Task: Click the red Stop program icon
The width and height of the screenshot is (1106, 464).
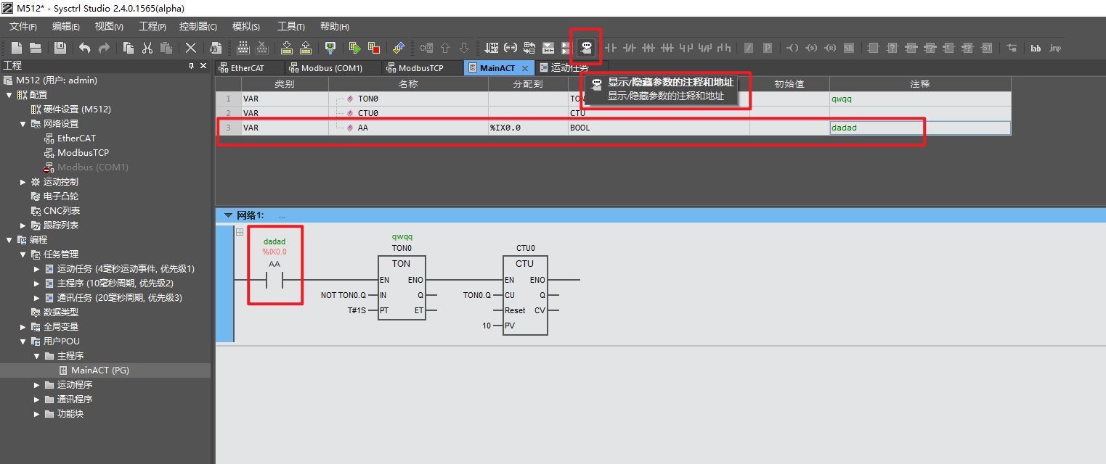Action: [x=374, y=48]
